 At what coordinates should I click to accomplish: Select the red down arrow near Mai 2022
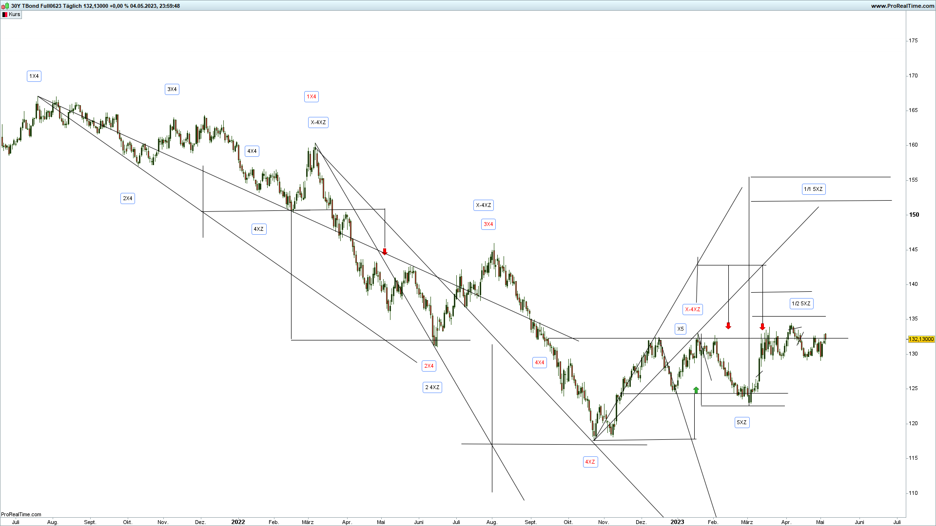pos(385,252)
